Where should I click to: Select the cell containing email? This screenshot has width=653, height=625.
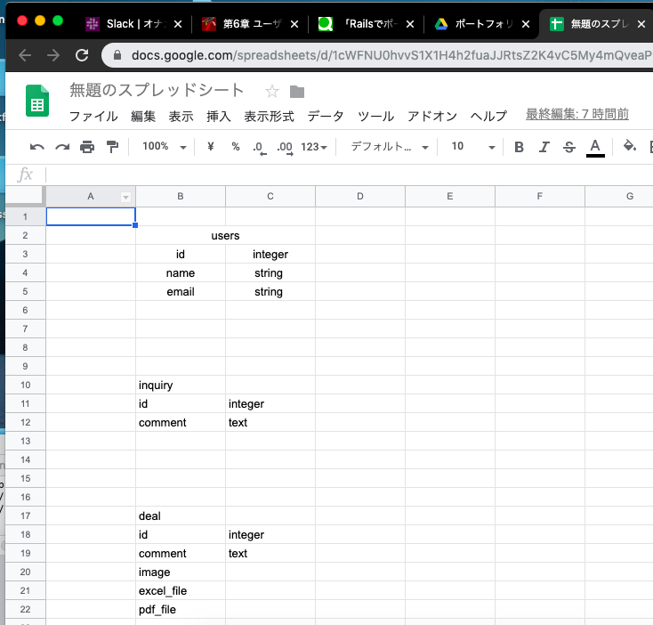pos(181,292)
